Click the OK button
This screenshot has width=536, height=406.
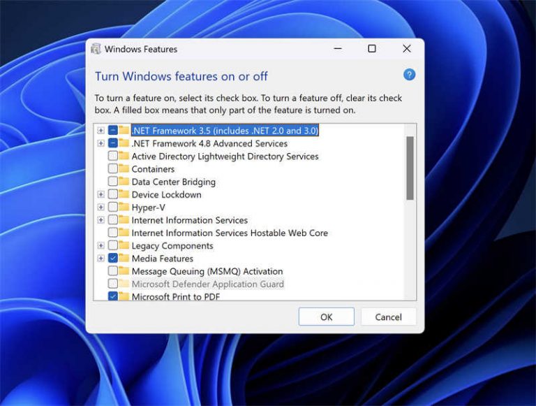326,317
